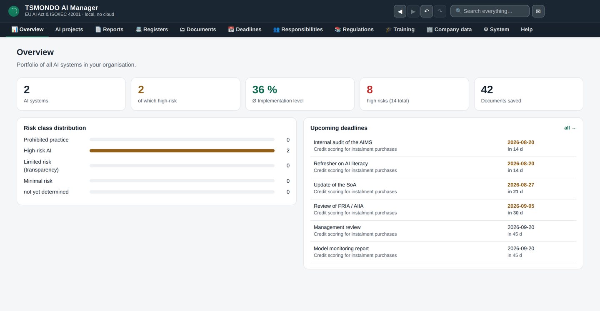Viewport: 600px width, 311px height.
Task: Click the 'in 30 d' label
Action: click(515, 213)
